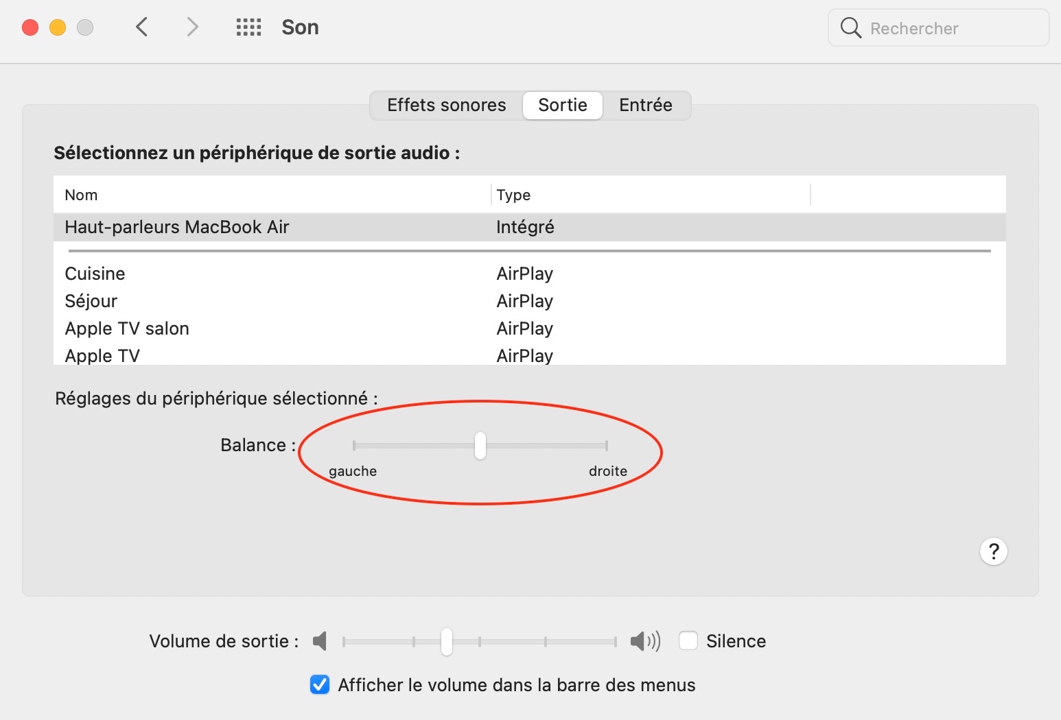Pick Apple TV salon from device list
The image size is (1061, 720).
[127, 328]
